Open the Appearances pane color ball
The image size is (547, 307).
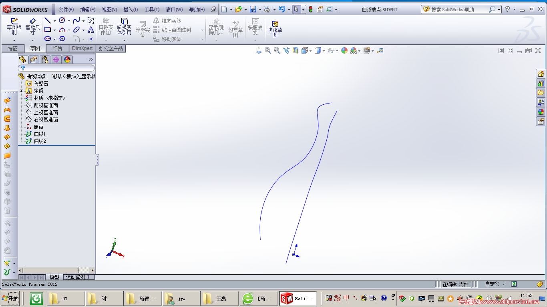pyautogui.click(x=541, y=112)
